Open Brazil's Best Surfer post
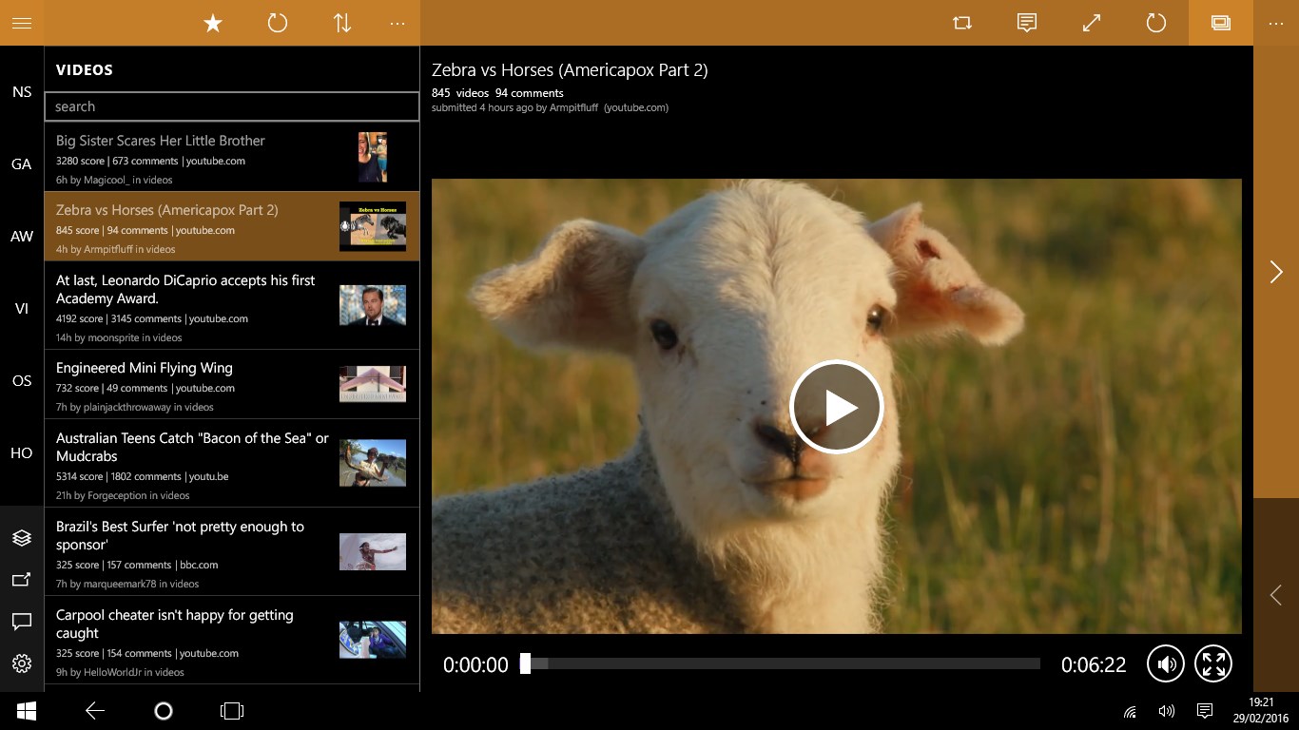Screen dimensions: 1299x730 point(232,551)
